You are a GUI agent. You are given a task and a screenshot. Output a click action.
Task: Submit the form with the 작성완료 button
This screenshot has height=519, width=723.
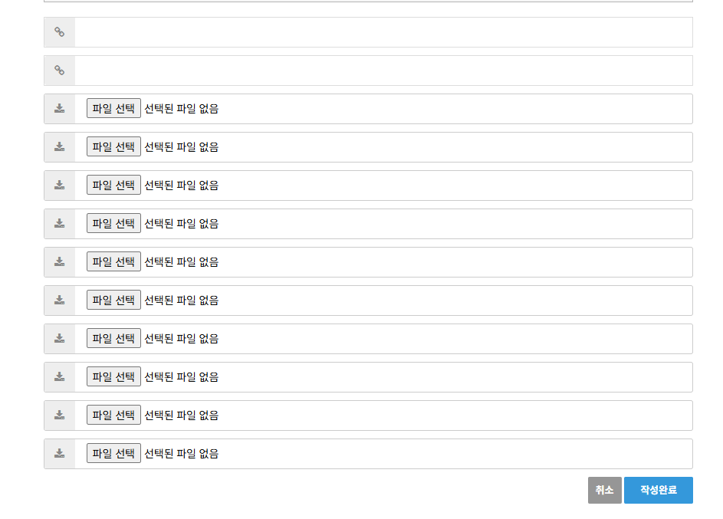click(658, 491)
